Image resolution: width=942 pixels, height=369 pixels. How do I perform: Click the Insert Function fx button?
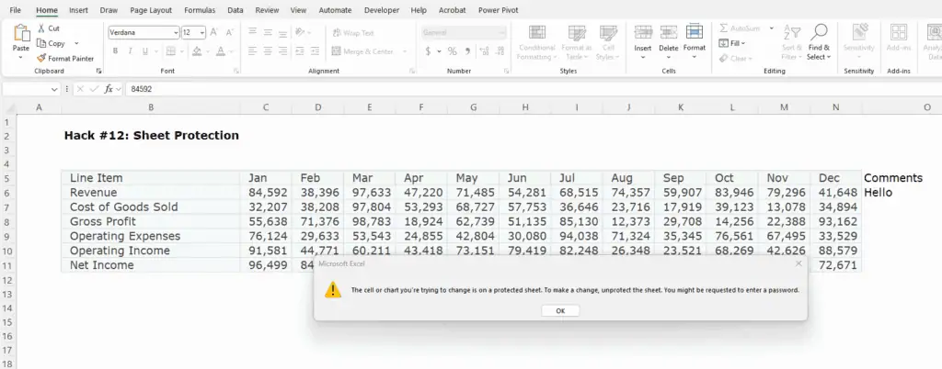109,89
